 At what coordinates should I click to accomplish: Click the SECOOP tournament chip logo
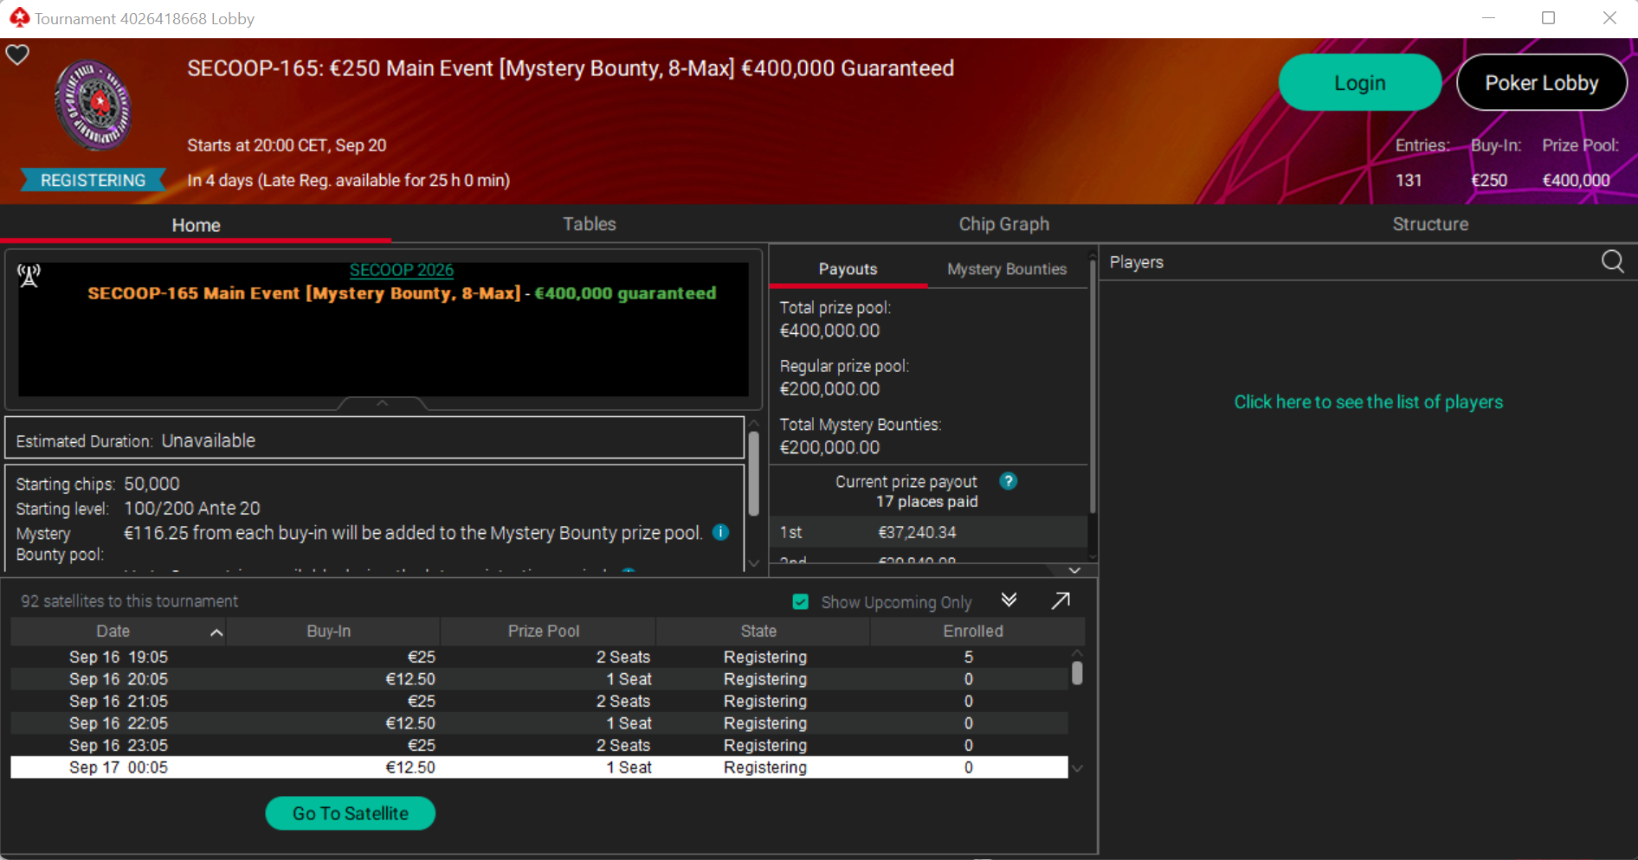coord(94,105)
